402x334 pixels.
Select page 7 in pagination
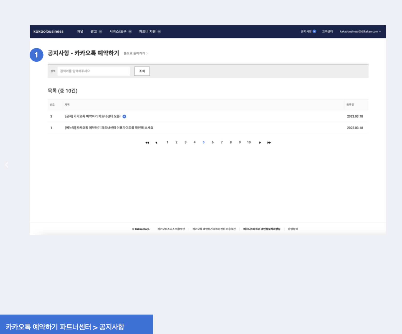[x=222, y=142]
